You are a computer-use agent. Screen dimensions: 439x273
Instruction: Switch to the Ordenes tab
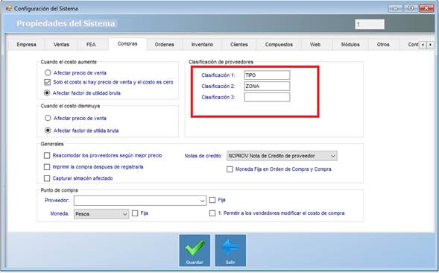point(164,45)
